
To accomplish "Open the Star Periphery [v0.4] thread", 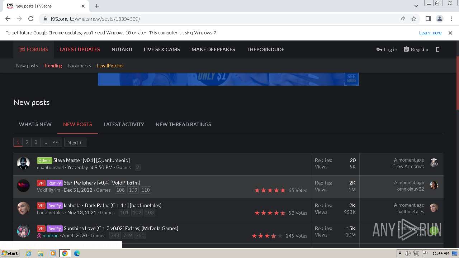I will [x=102, y=183].
